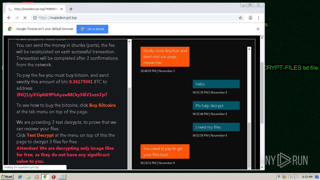Click the 10:44:59 PM November 3 timestamp
Screen dimensions: 320x180
coord(157,71)
